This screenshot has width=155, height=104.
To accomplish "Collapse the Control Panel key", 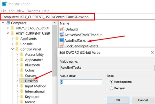I will pos(13,49).
